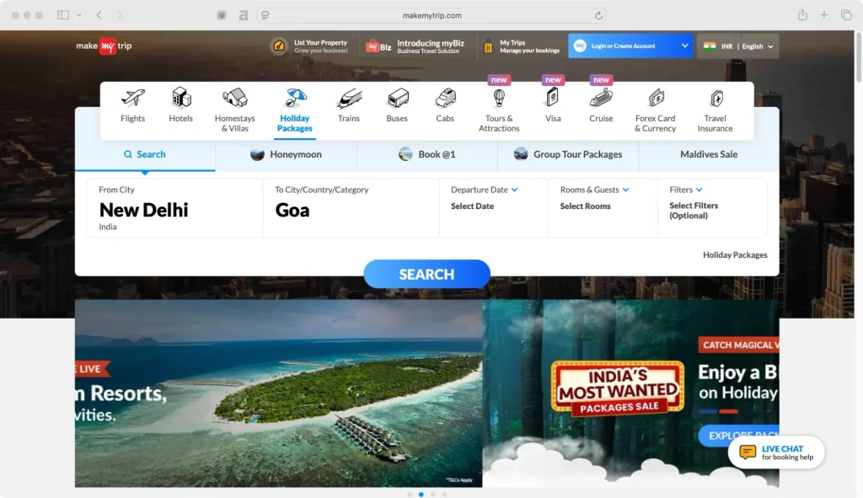Switch to the Book @1 tab
863x498 pixels.
point(427,155)
